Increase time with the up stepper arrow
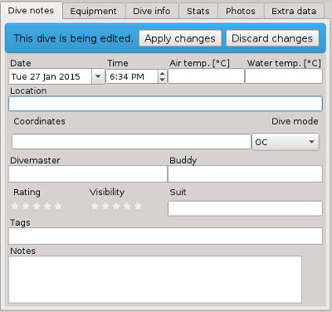The image size is (332, 312). (163, 73)
